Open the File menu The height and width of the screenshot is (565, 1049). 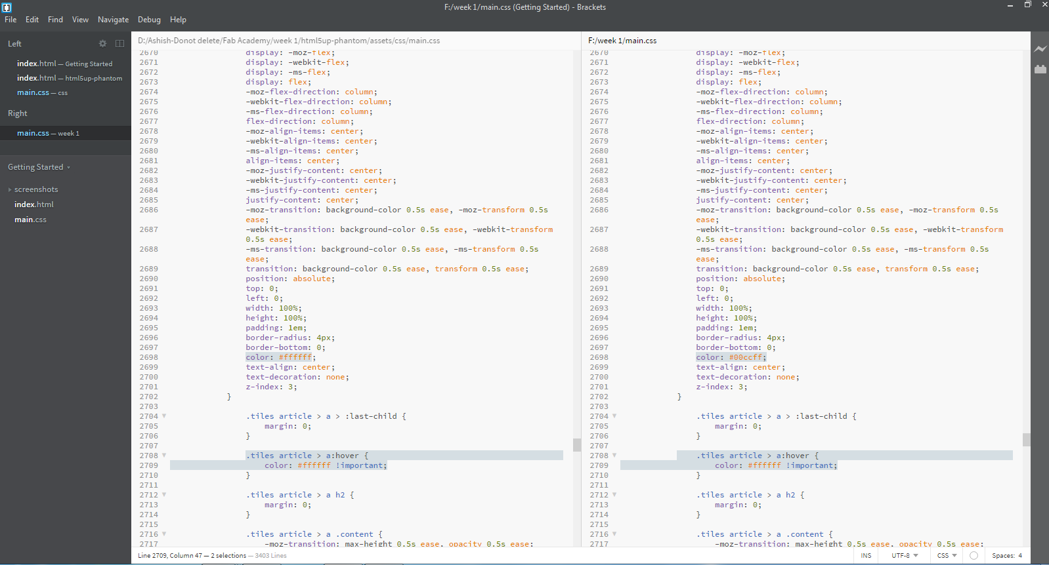pyautogui.click(x=11, y=20)
